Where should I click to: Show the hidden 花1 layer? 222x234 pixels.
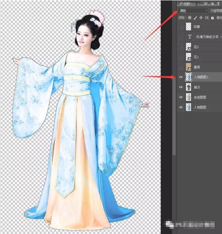181,57
